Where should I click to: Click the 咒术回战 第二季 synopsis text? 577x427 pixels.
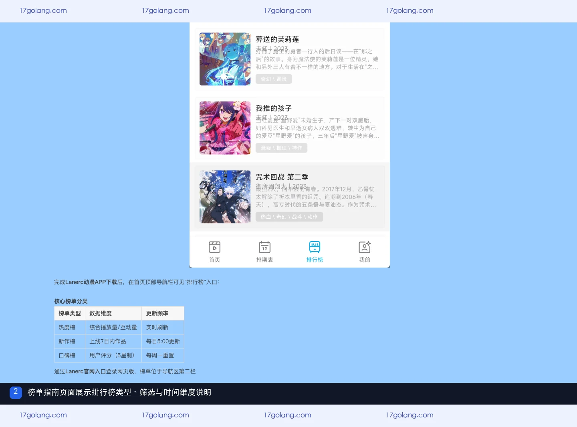(x=316, y=197)
